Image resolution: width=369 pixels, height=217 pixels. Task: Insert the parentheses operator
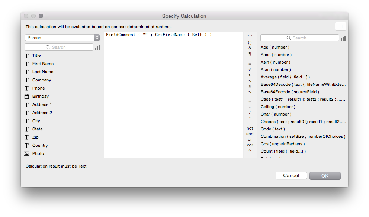(x=250, y=42)
